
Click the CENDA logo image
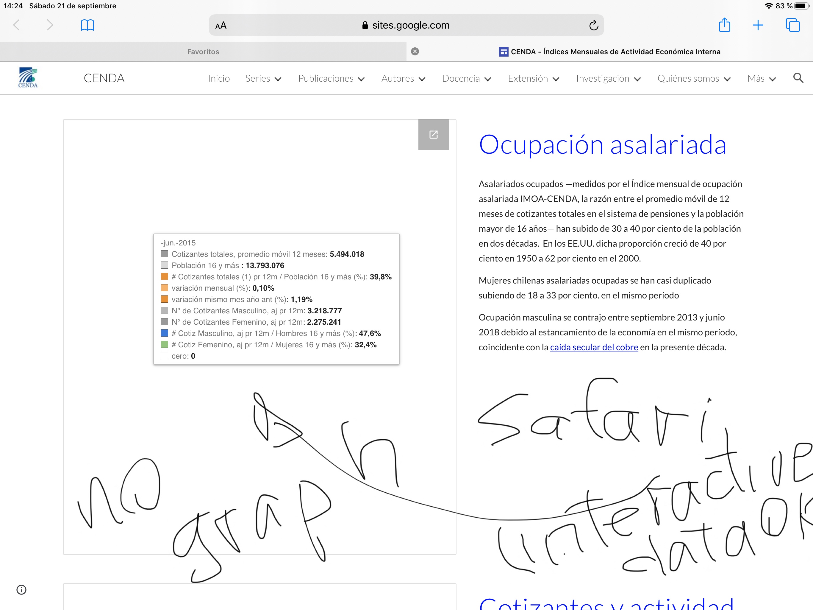(x=28, y=78)
